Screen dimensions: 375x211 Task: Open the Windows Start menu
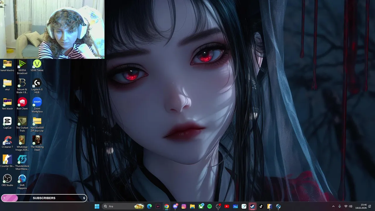point(97,206)
